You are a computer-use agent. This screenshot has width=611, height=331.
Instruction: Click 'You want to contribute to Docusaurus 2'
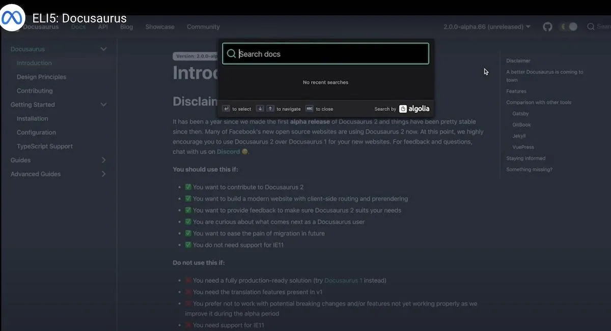click(x=248, y=187)
